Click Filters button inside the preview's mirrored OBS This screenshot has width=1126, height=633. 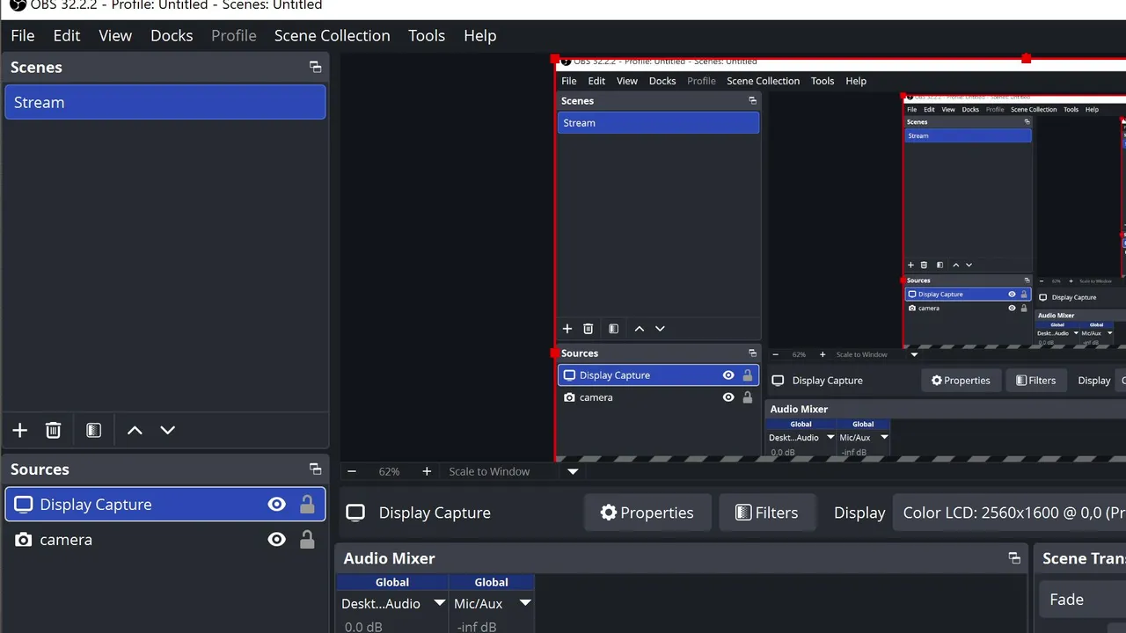click(x=1035, y=380)
